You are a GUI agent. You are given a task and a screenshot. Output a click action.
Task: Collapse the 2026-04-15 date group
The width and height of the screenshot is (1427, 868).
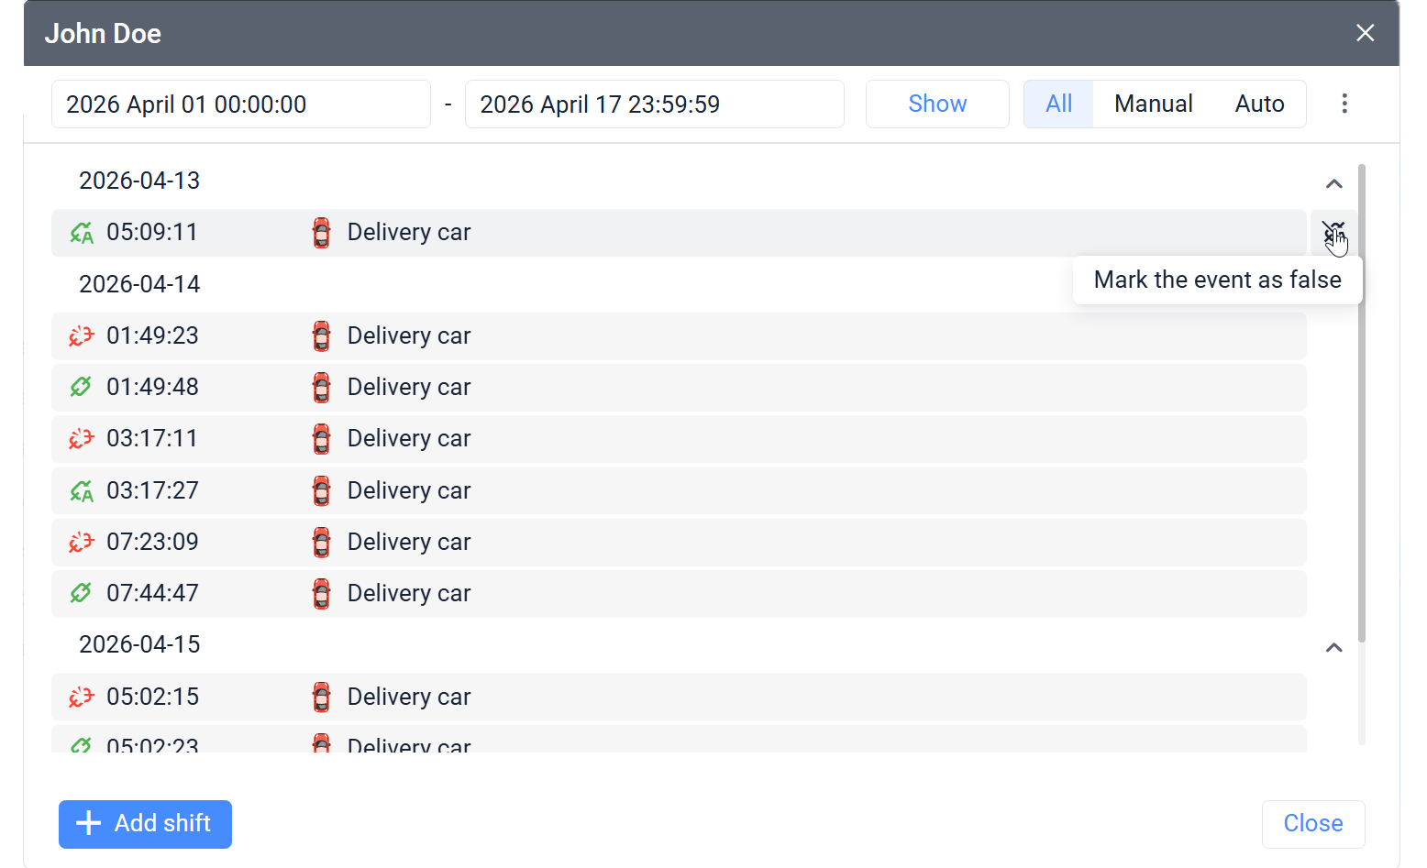[x=1334, y=647]
